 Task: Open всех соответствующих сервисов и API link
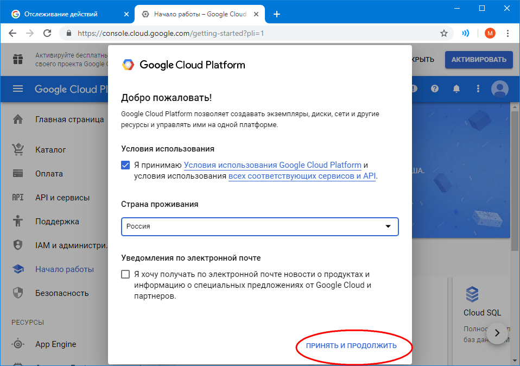302,176
